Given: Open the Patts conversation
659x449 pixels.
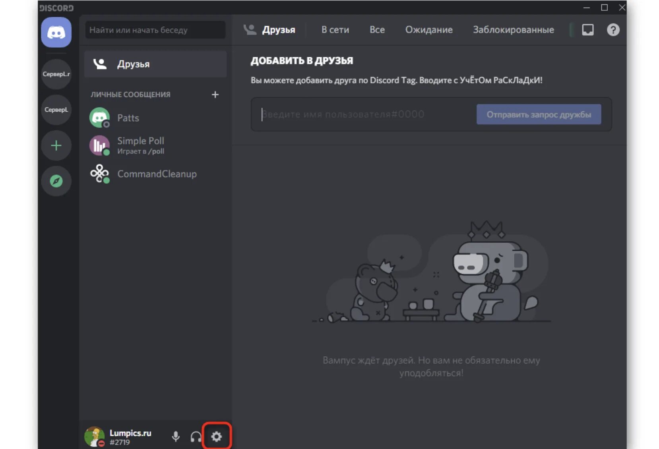Looking at the screenshot, I should (x=155, y=118).
